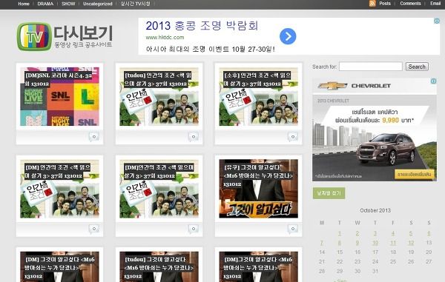Click the Search button

[x=417, y=67]
